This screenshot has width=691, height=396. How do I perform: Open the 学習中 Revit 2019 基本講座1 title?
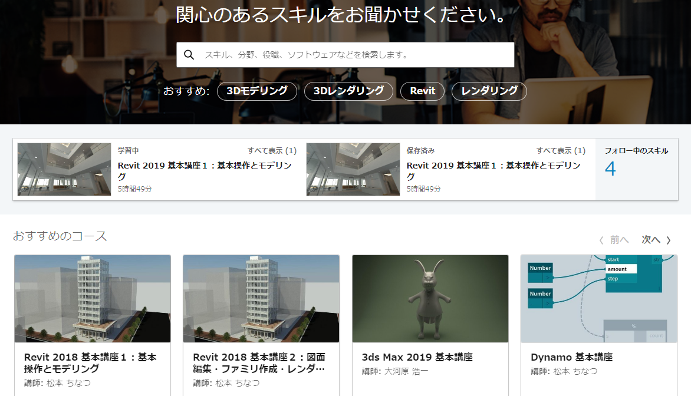205,171
